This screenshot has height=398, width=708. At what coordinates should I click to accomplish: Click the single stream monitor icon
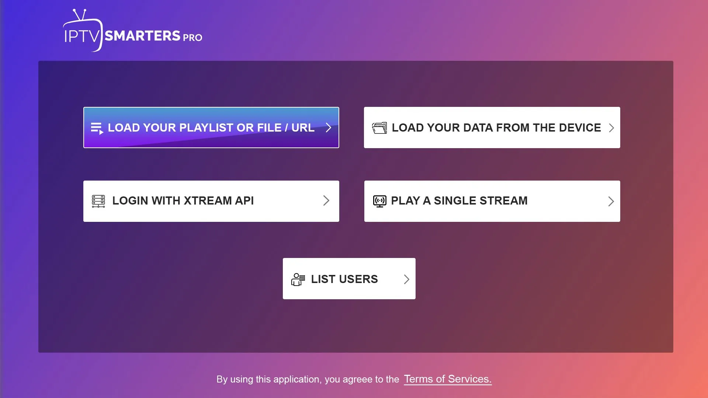tap(380, 201)
